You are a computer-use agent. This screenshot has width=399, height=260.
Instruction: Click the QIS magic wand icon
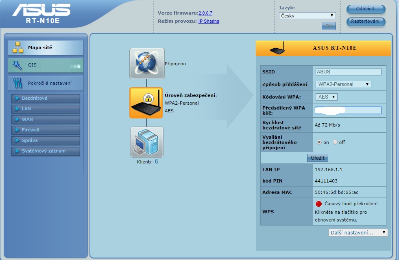17,65
